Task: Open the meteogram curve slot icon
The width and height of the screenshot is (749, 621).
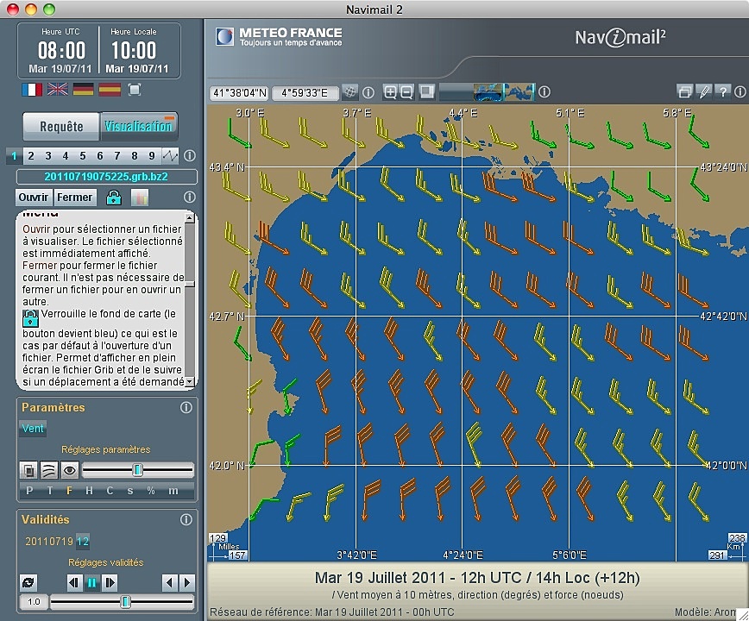Action: click(x=170, y=155)
